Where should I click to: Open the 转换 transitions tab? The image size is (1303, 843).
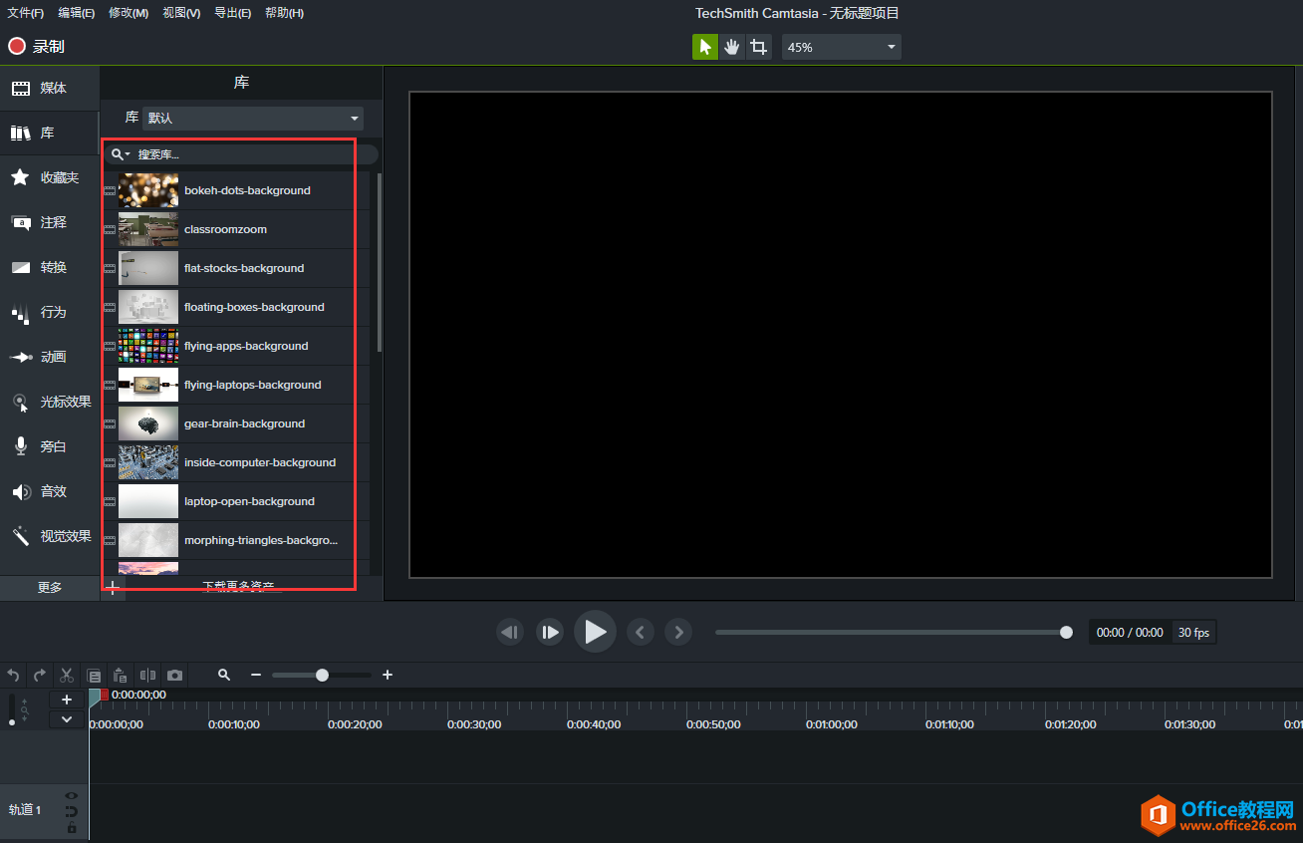click(x=50, y=267)
